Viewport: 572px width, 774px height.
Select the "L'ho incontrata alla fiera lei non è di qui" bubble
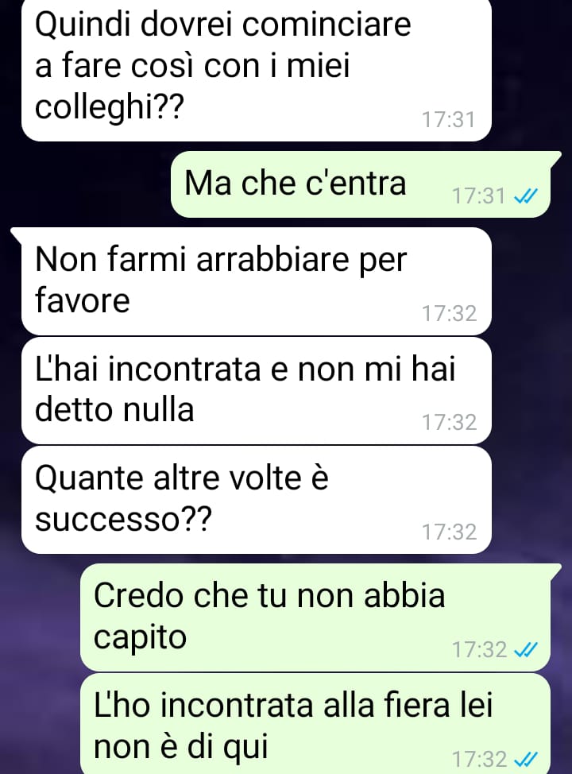(x=315, y=724)
